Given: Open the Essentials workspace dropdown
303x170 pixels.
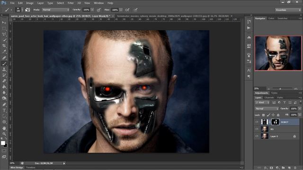Looking at the screenshot, I should [288, 10].
